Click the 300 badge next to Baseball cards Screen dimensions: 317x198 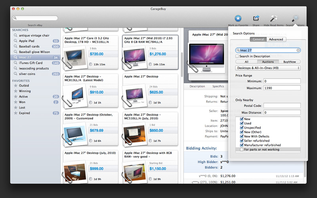coord(55,46)
